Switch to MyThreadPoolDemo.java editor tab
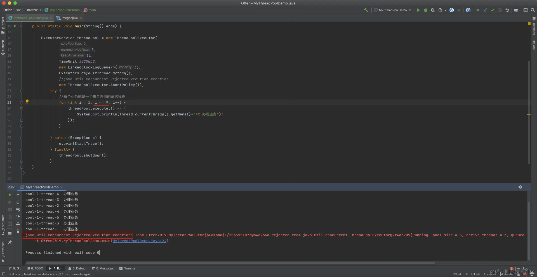Image resolution: width=537 pixels, height=277 pixels. (x=30, y=18)
